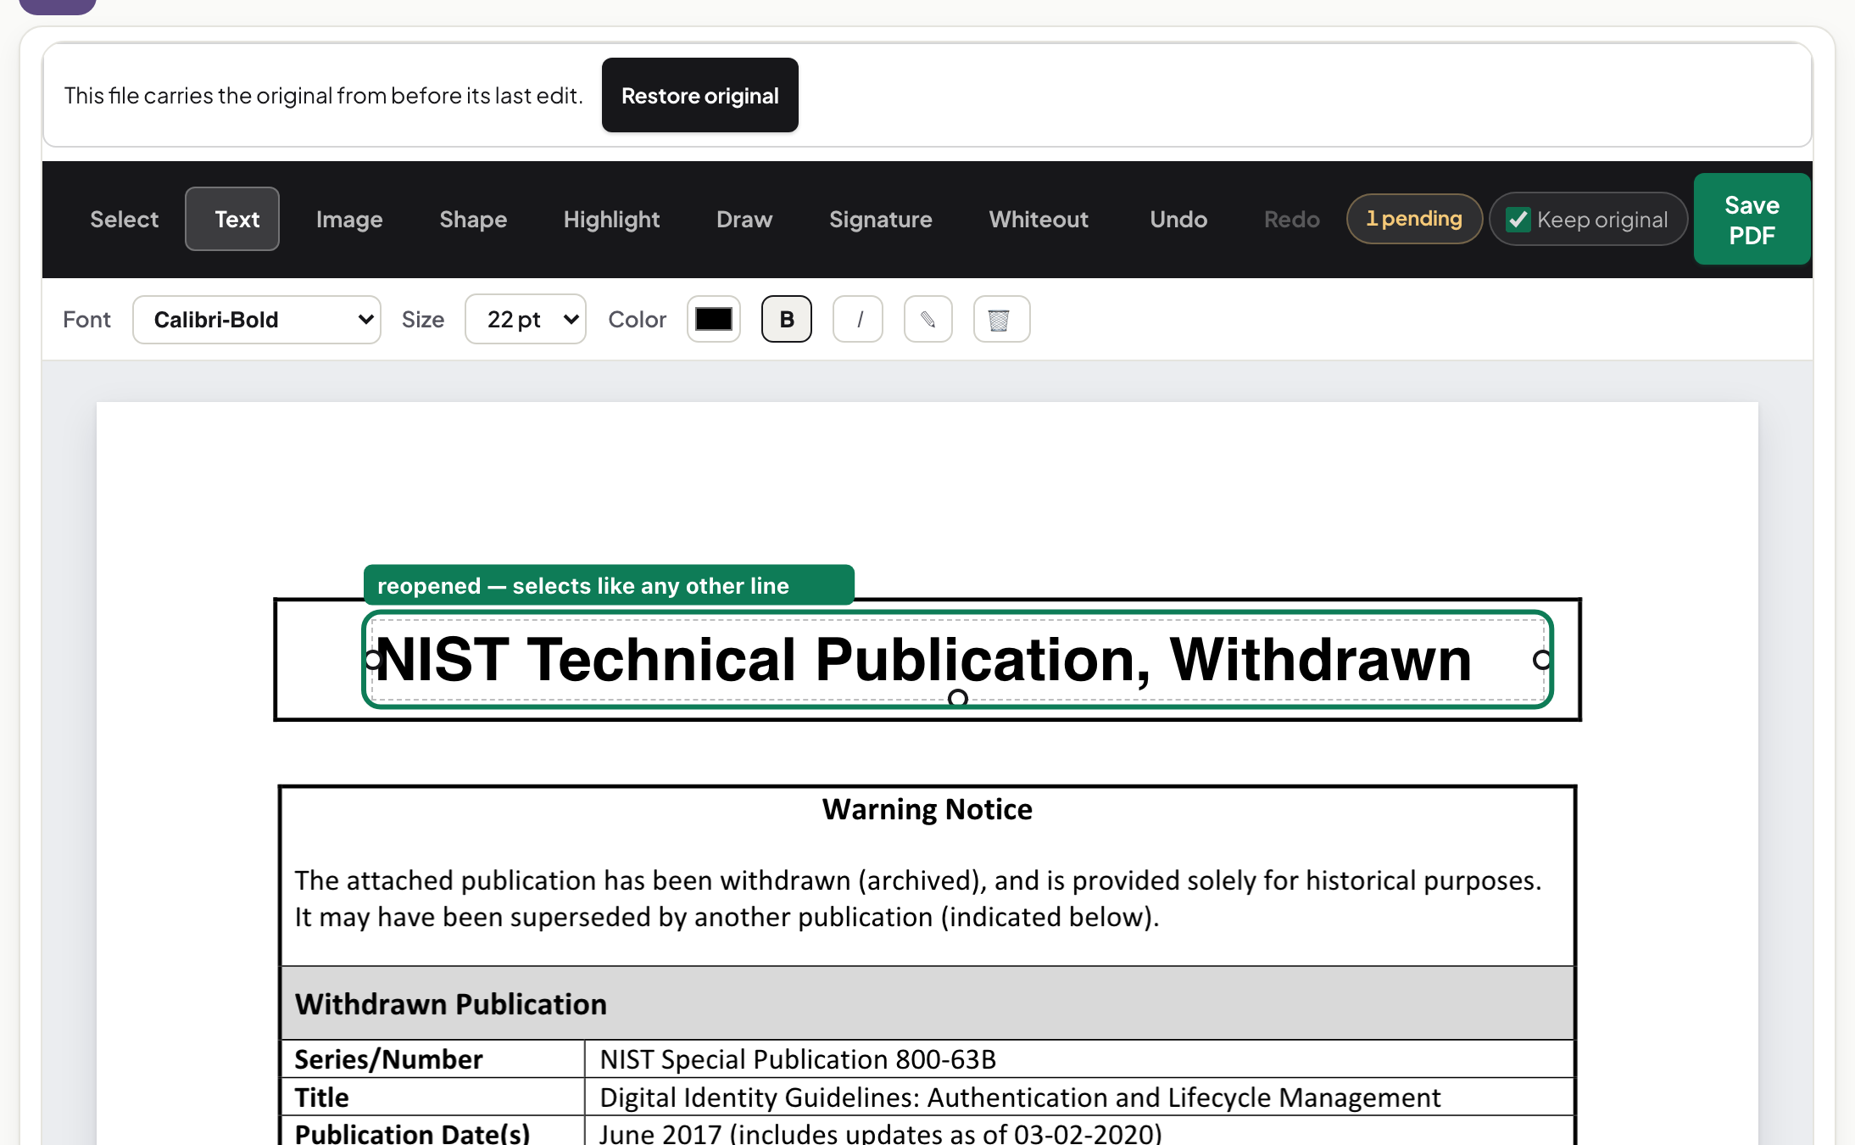
Task: Click the heading NIST Technical Publication, Withdrawn
Action: click(x=923, y=659)
